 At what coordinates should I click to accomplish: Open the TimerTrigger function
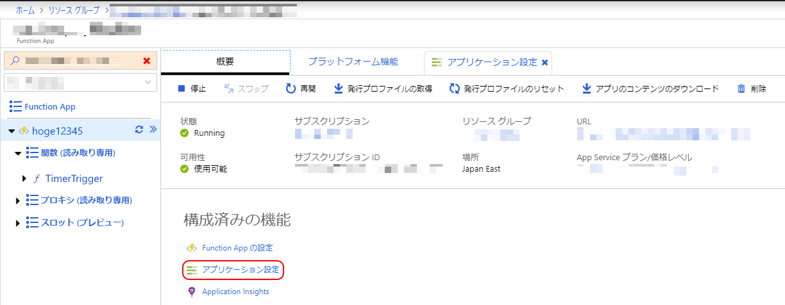click(x=74, y=179)
